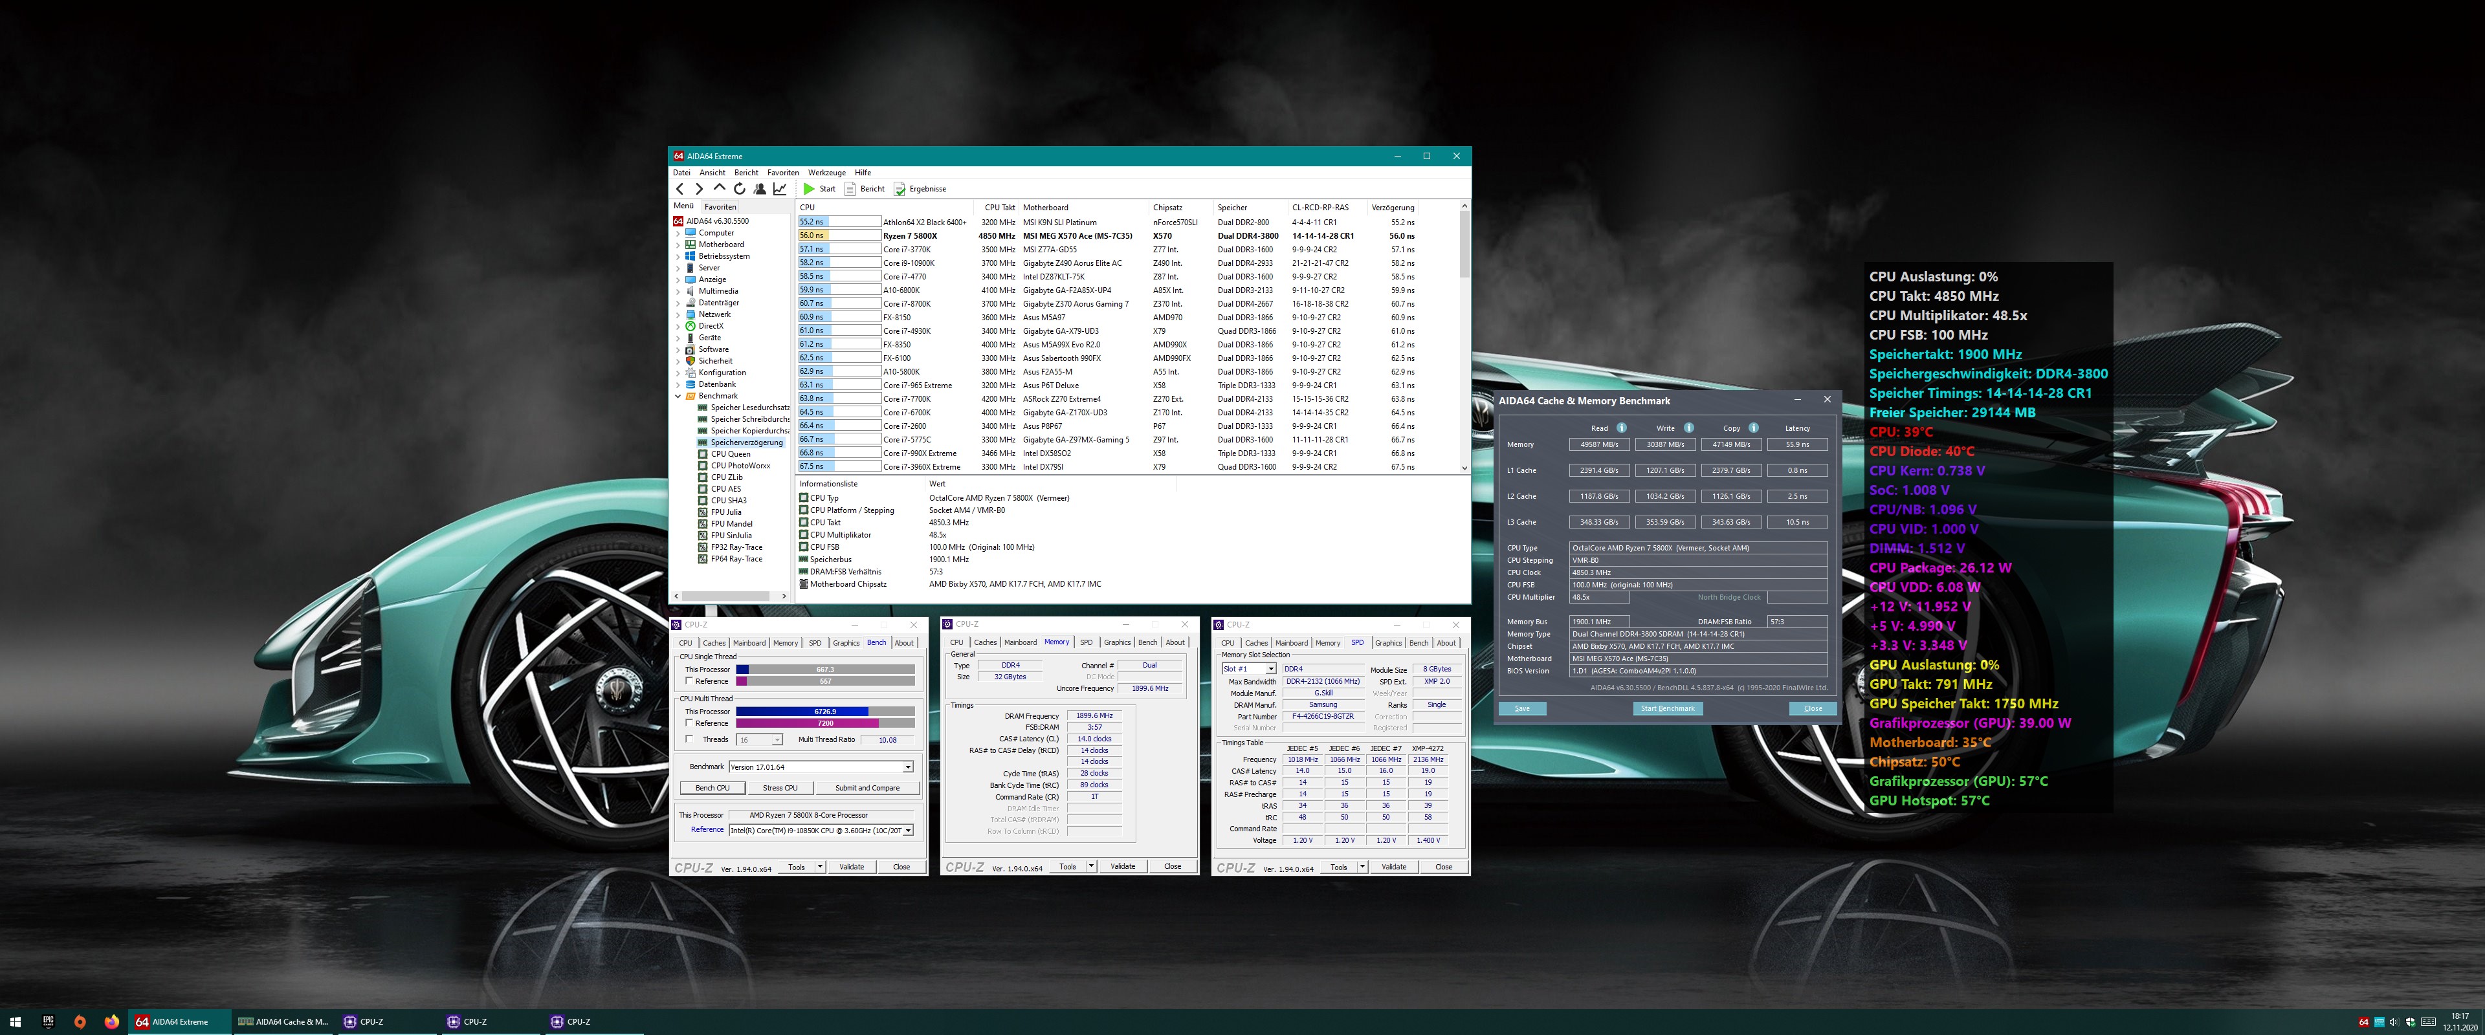Viewport: 2485px width, 1035px height.
Task: Open Hilfe menu in AIDA64
Action: point(863,173)
